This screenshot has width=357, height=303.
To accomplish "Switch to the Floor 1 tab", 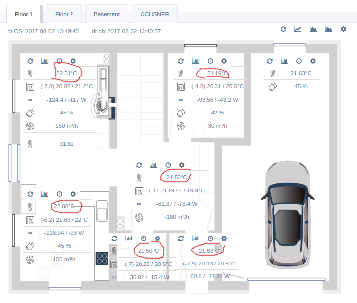I will 24,14.
